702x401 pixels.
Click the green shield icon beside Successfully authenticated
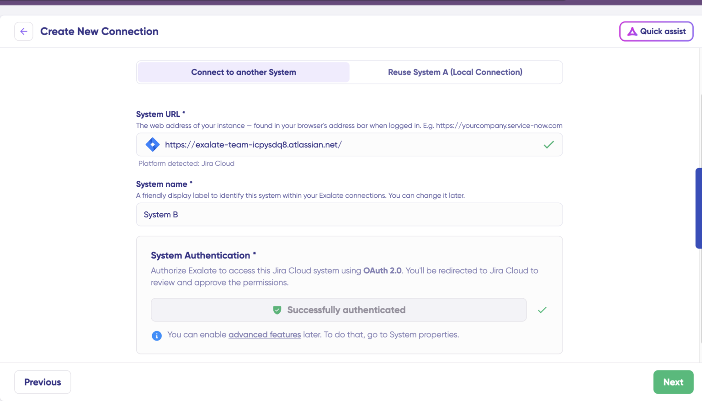277,310
